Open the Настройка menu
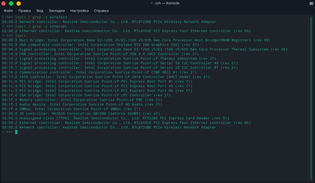The image size is (315, 183). (79, 11)
